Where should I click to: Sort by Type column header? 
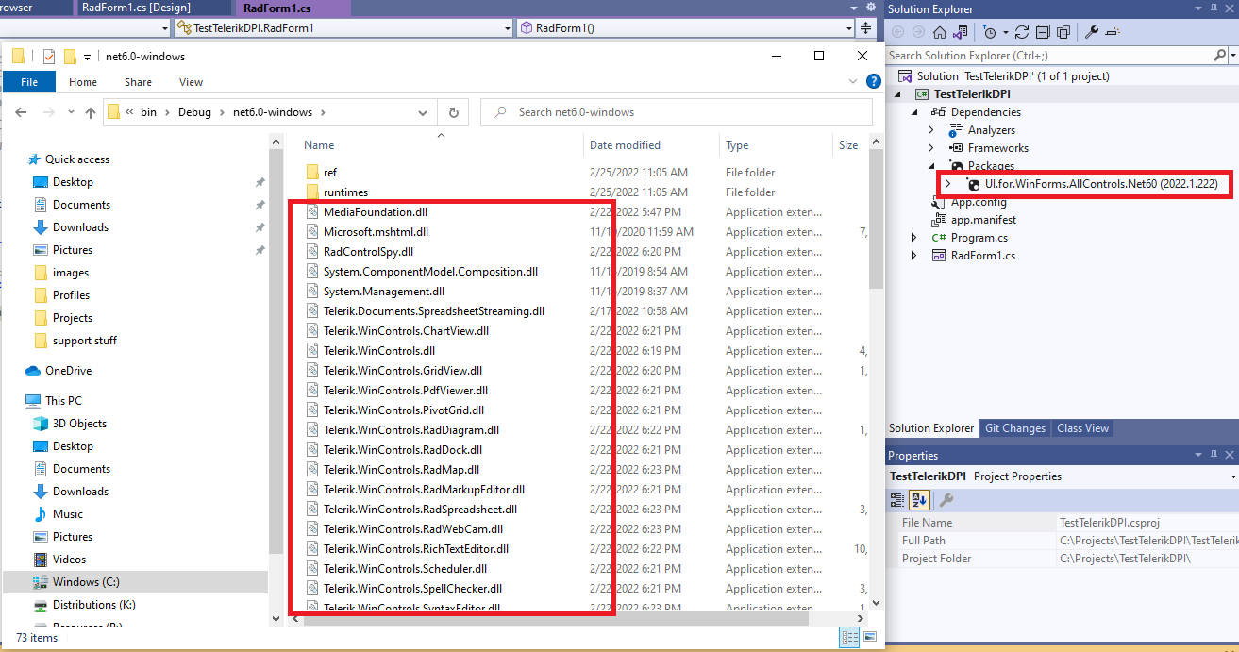coord(737,145)
